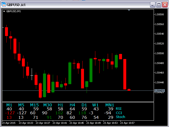Click the 1.50580 price axis label
The image size is (169, 127).
coord(159,15)
